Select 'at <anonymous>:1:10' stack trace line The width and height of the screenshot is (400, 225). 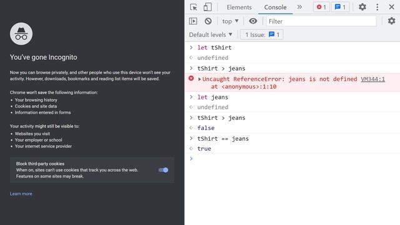(244, 86)
